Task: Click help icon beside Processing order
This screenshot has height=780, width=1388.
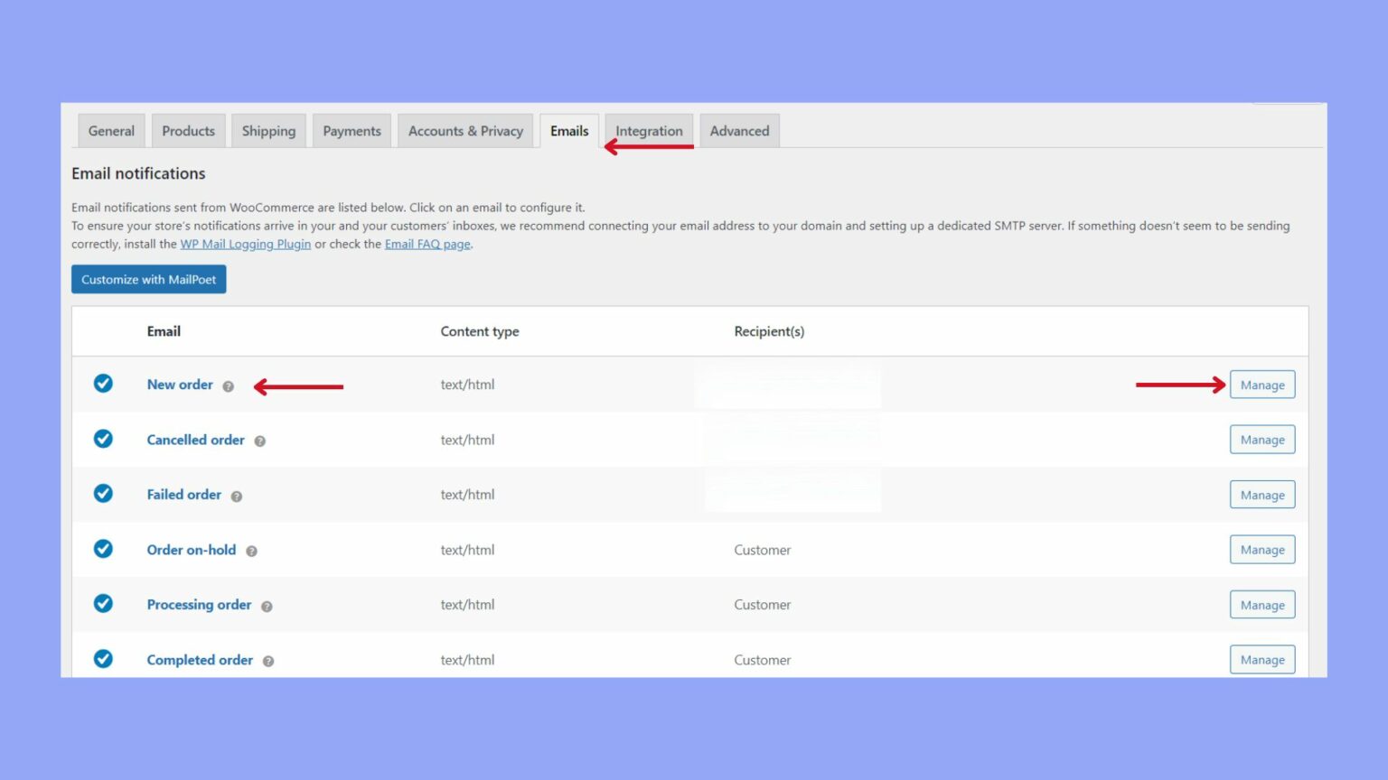Action: (267, 606)
